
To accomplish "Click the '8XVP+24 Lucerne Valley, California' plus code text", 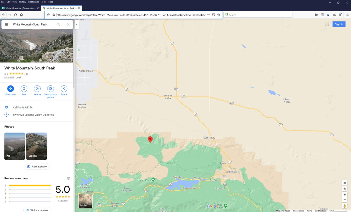I will (33, 115).
